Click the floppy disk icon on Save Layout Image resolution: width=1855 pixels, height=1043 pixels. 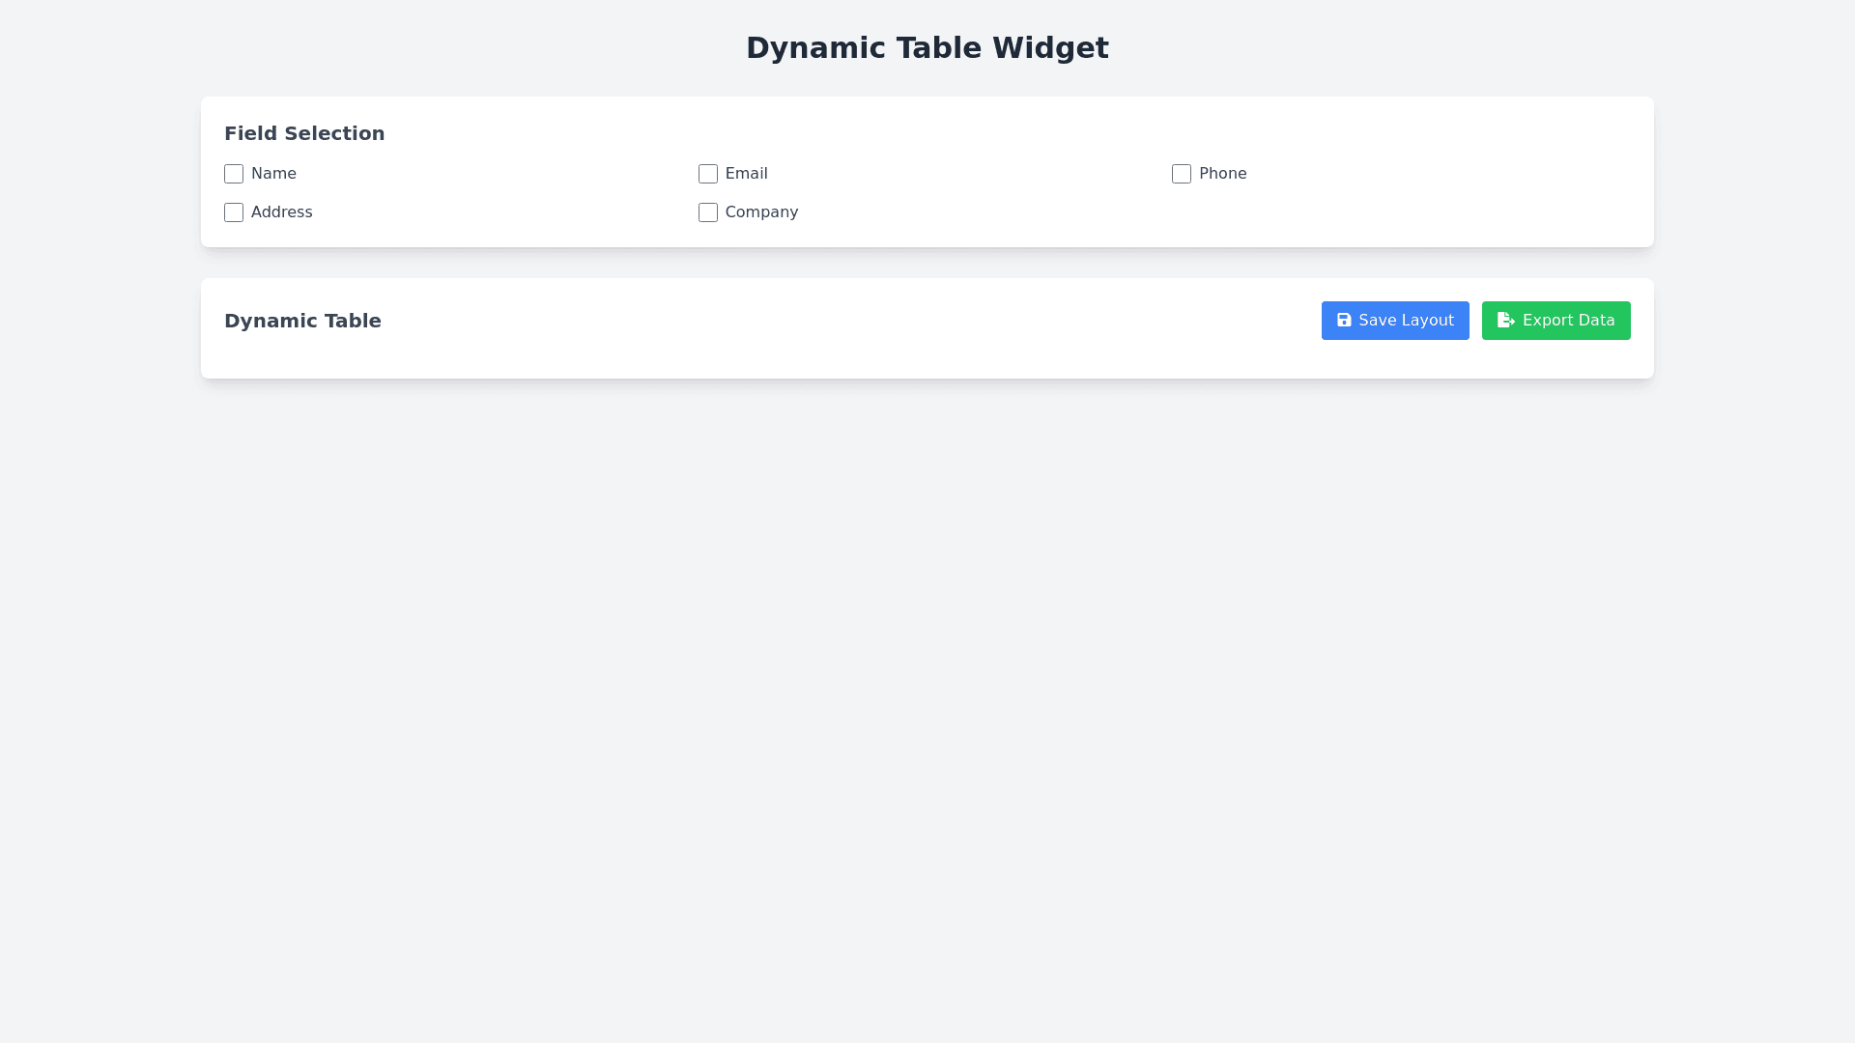(1344, 320)
